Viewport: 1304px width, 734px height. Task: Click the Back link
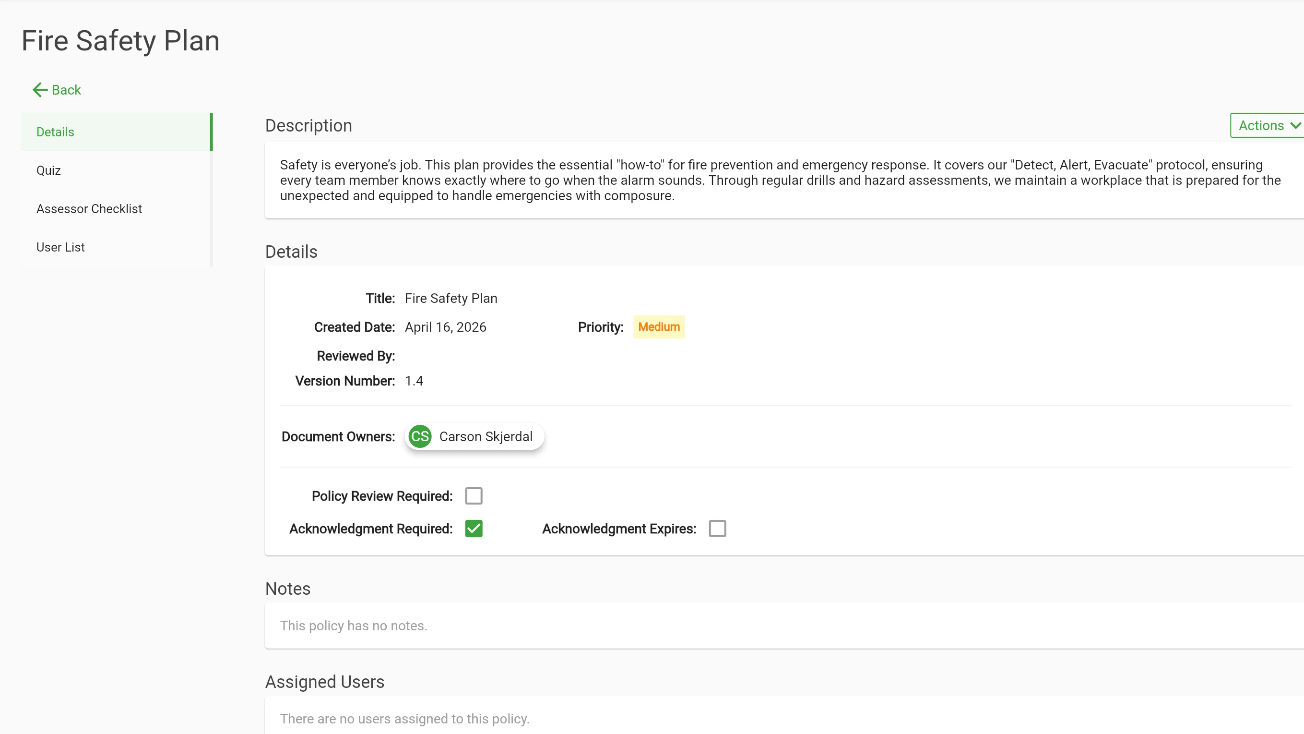coord(66,90)
